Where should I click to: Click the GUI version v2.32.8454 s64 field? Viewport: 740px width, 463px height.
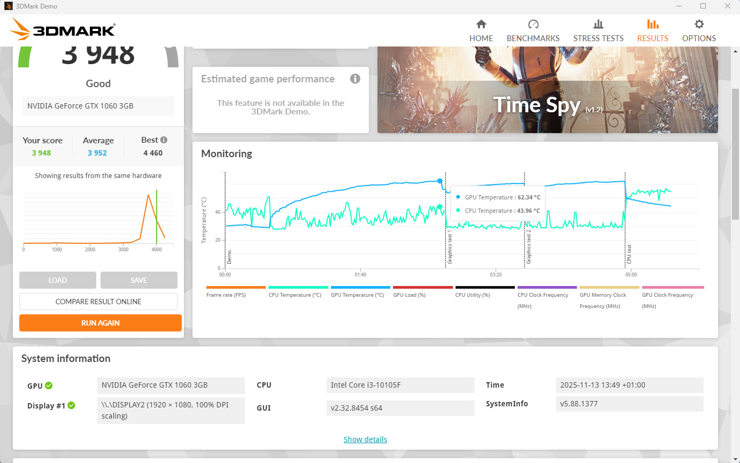(x=400, y=408)
